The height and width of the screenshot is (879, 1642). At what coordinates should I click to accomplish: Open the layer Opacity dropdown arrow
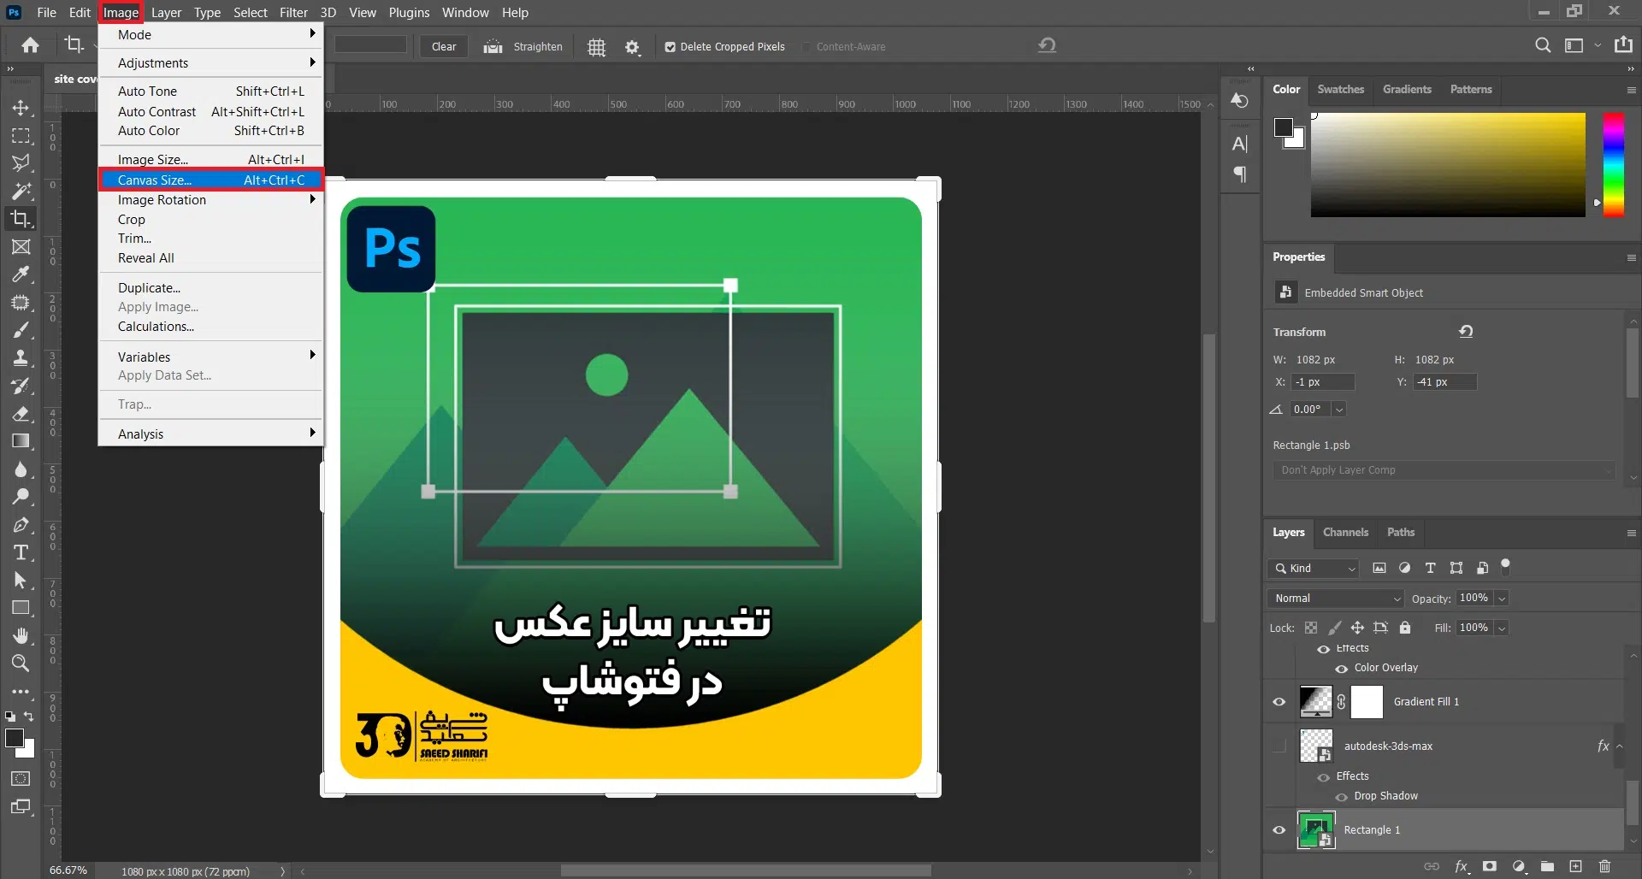point(1502,599)
